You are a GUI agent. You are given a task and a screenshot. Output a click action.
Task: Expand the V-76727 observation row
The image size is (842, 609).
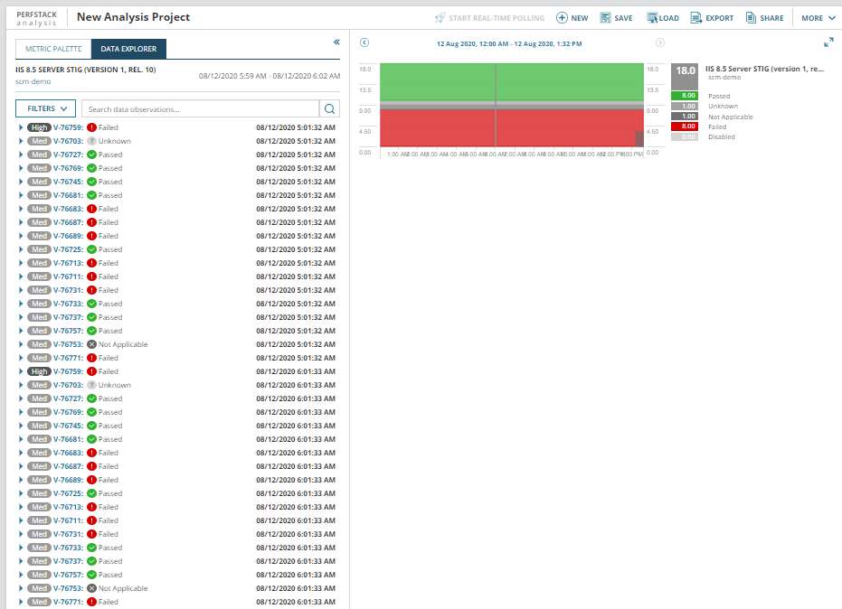pyautogui.click(x=20, y=155)
